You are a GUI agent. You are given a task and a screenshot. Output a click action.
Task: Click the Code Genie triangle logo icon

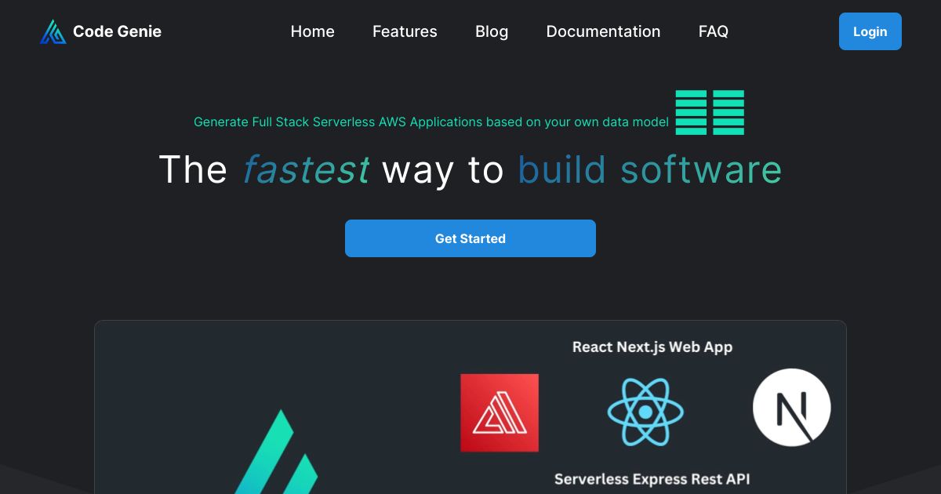[53, 31]
